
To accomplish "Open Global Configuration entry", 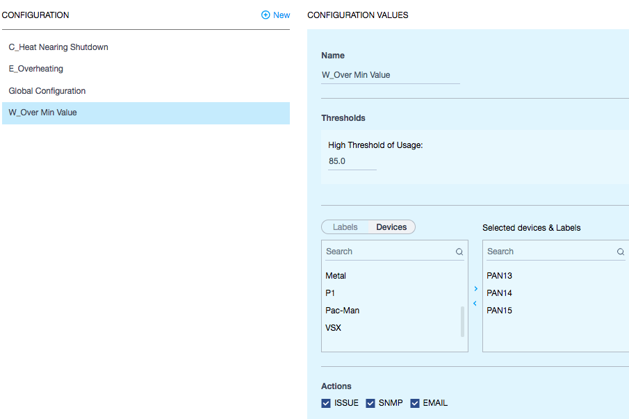I will (47, 91).
